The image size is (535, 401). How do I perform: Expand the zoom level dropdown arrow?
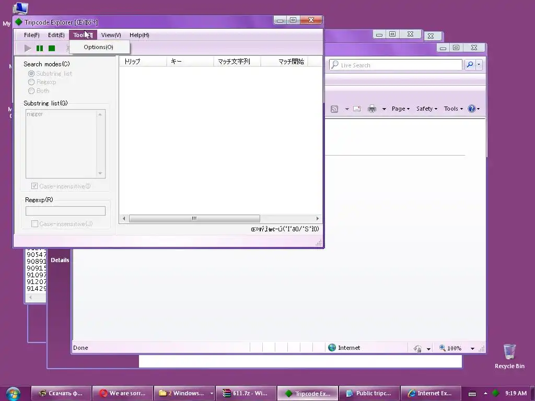click(472, 348)
